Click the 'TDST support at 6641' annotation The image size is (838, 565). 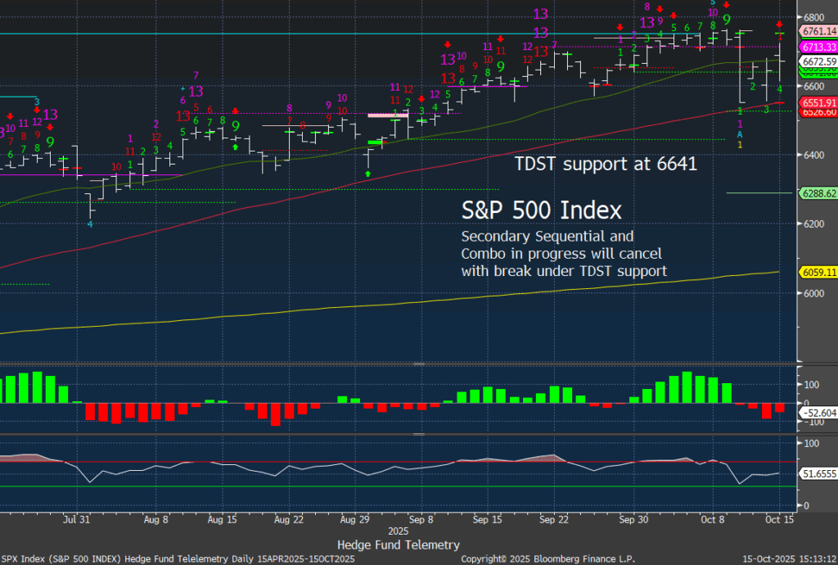(x=606, y=164)
